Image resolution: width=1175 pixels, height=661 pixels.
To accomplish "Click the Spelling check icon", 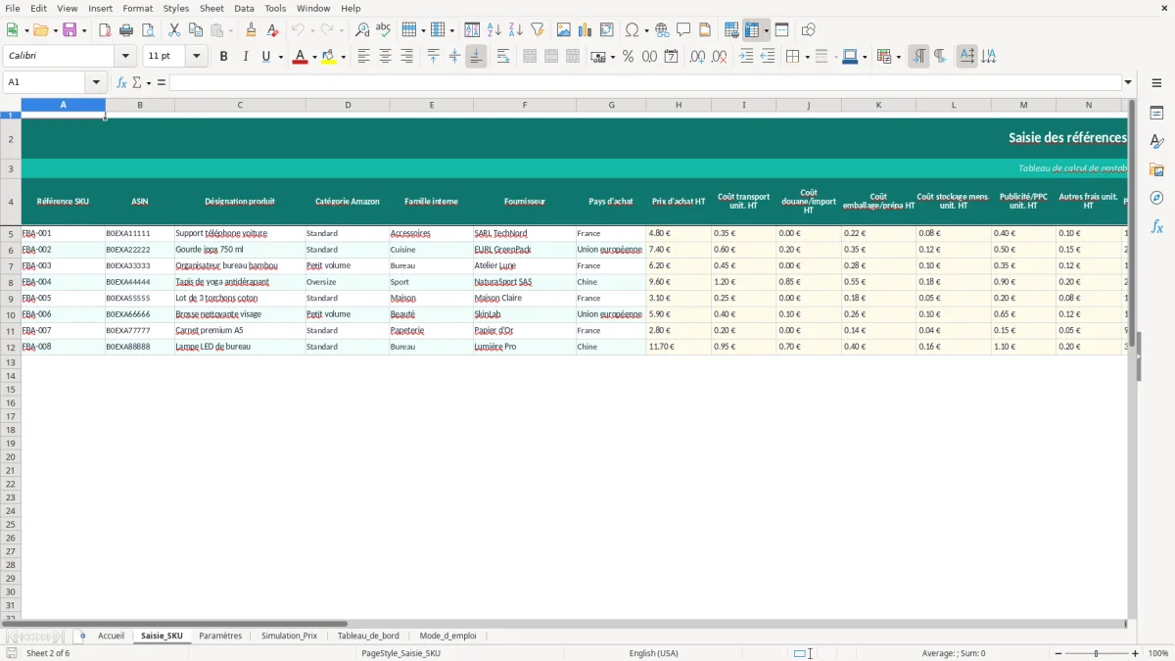I will pos(384,30).
